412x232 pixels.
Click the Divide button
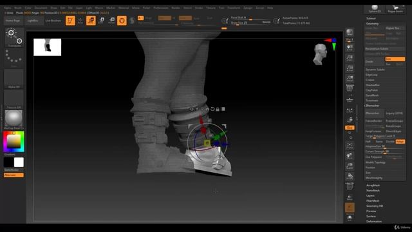coord(375,62)
